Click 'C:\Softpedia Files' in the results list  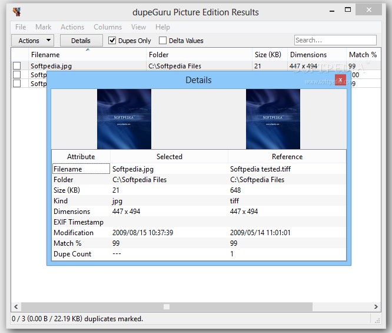175,66
